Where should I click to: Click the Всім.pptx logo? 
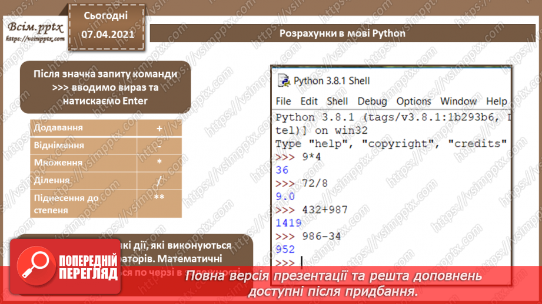35,28
